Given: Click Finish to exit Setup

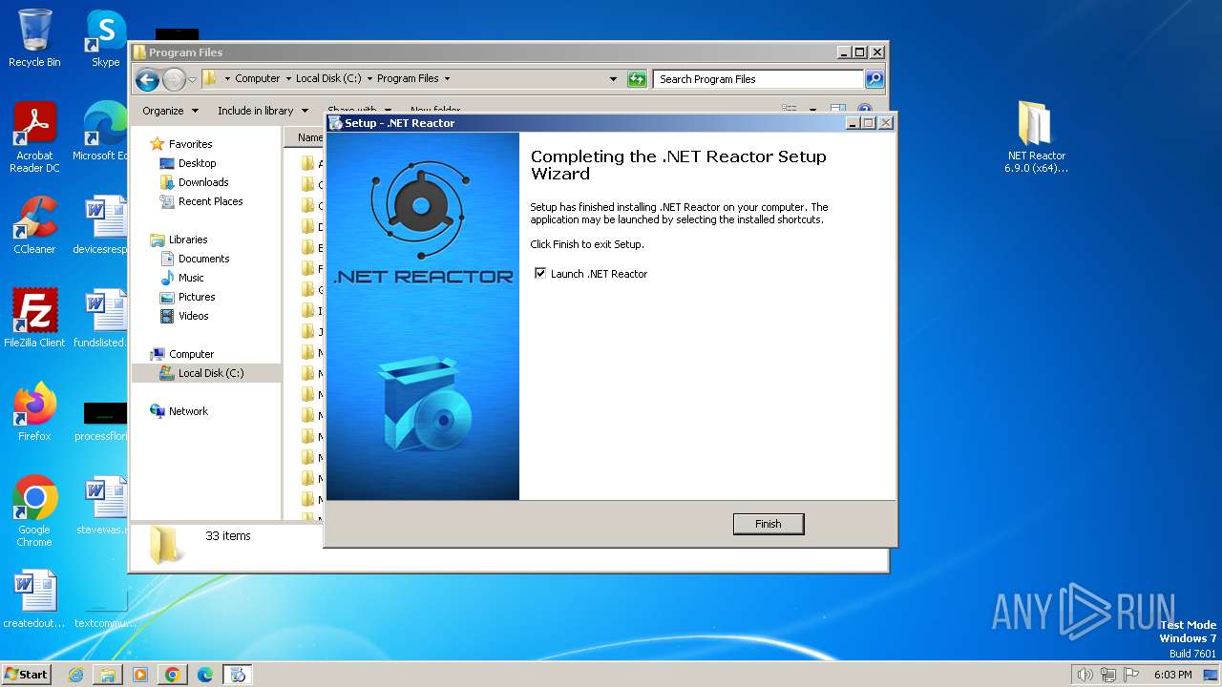Looking at the screenshot, I should pos(768,524).
